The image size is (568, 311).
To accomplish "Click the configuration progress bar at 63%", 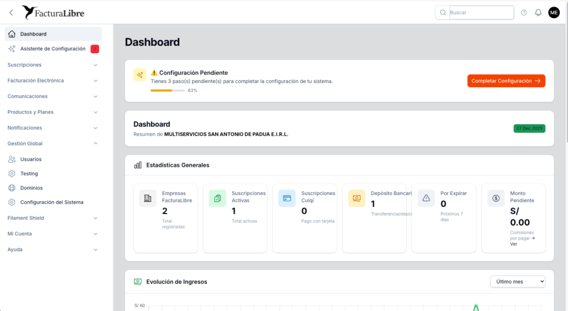I will pos(168,90).
